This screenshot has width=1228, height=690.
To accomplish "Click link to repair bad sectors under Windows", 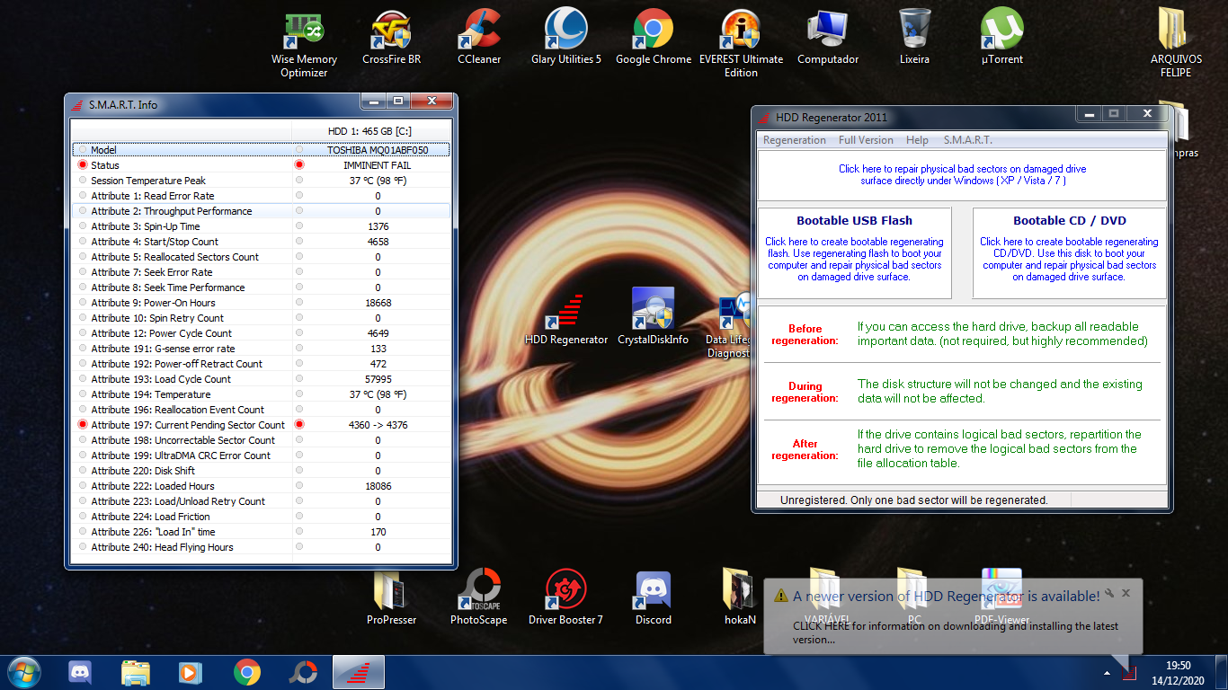I will coord(962,174).
